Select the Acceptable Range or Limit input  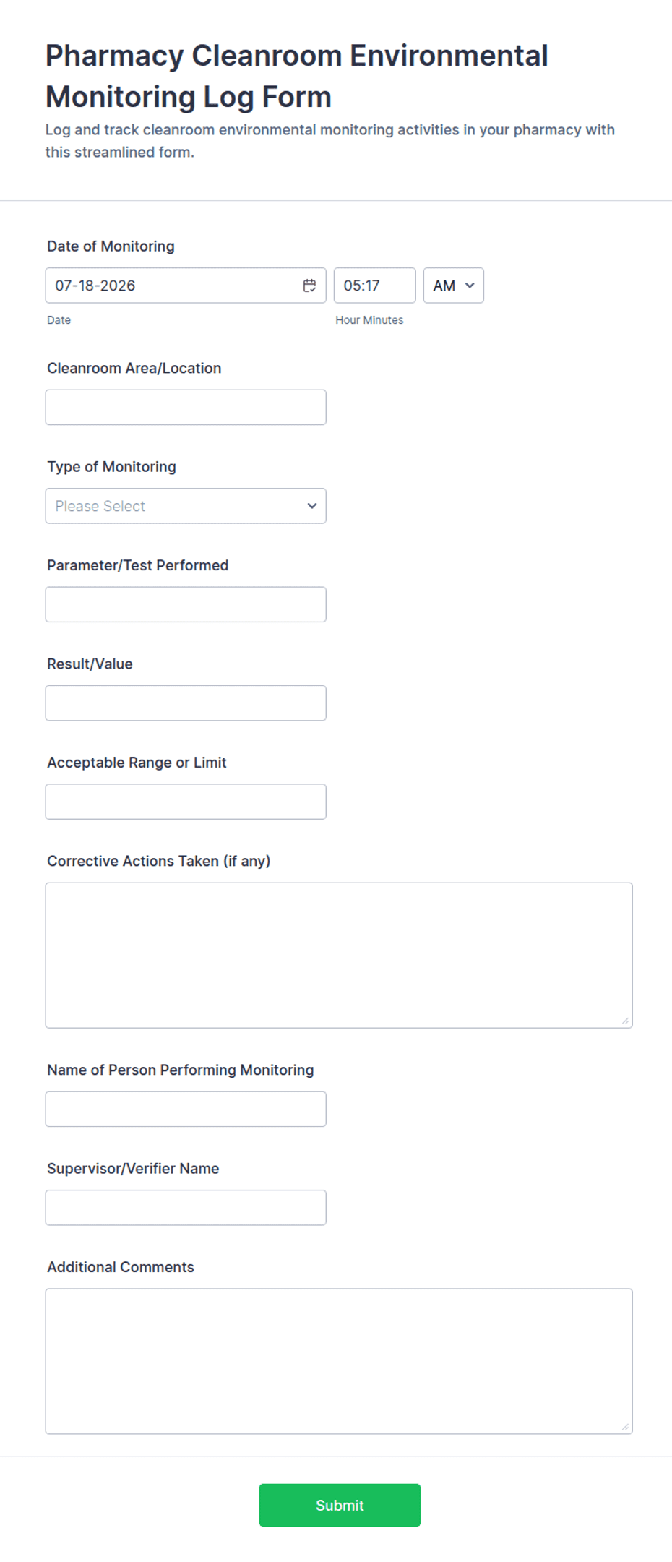[x=186, y=802]
